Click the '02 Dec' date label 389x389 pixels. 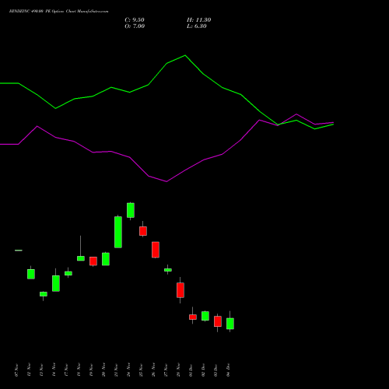coord(203,370)
